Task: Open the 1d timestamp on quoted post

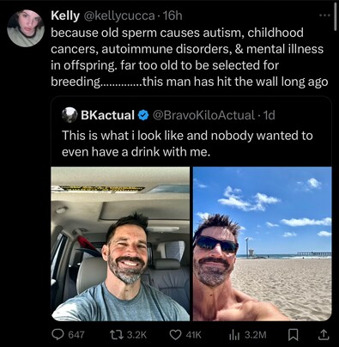Action: (269, 115)
